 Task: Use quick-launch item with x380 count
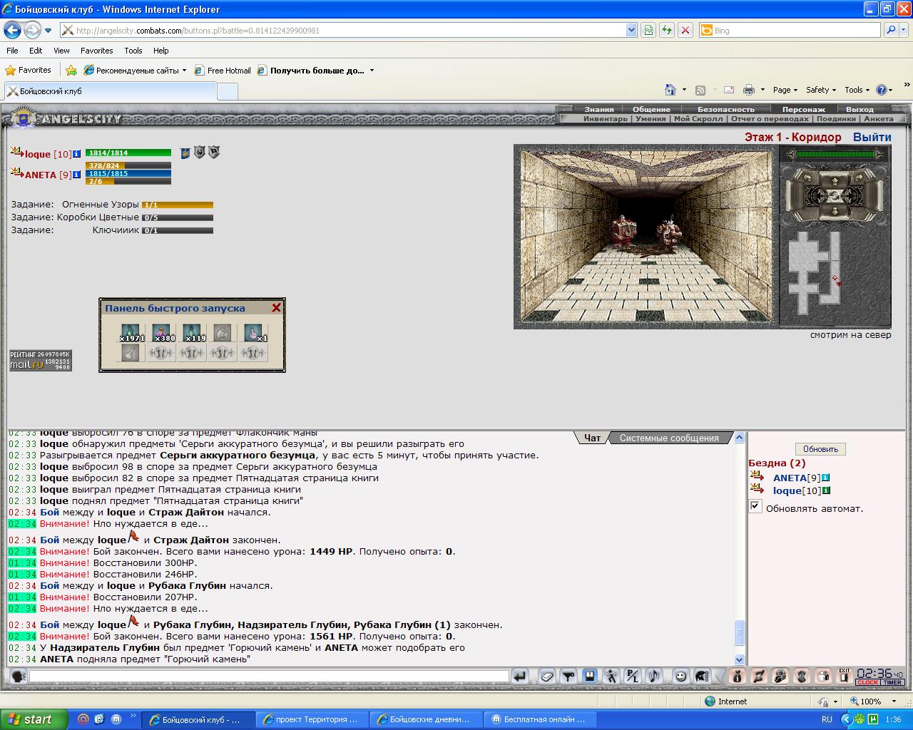point(161,333)
